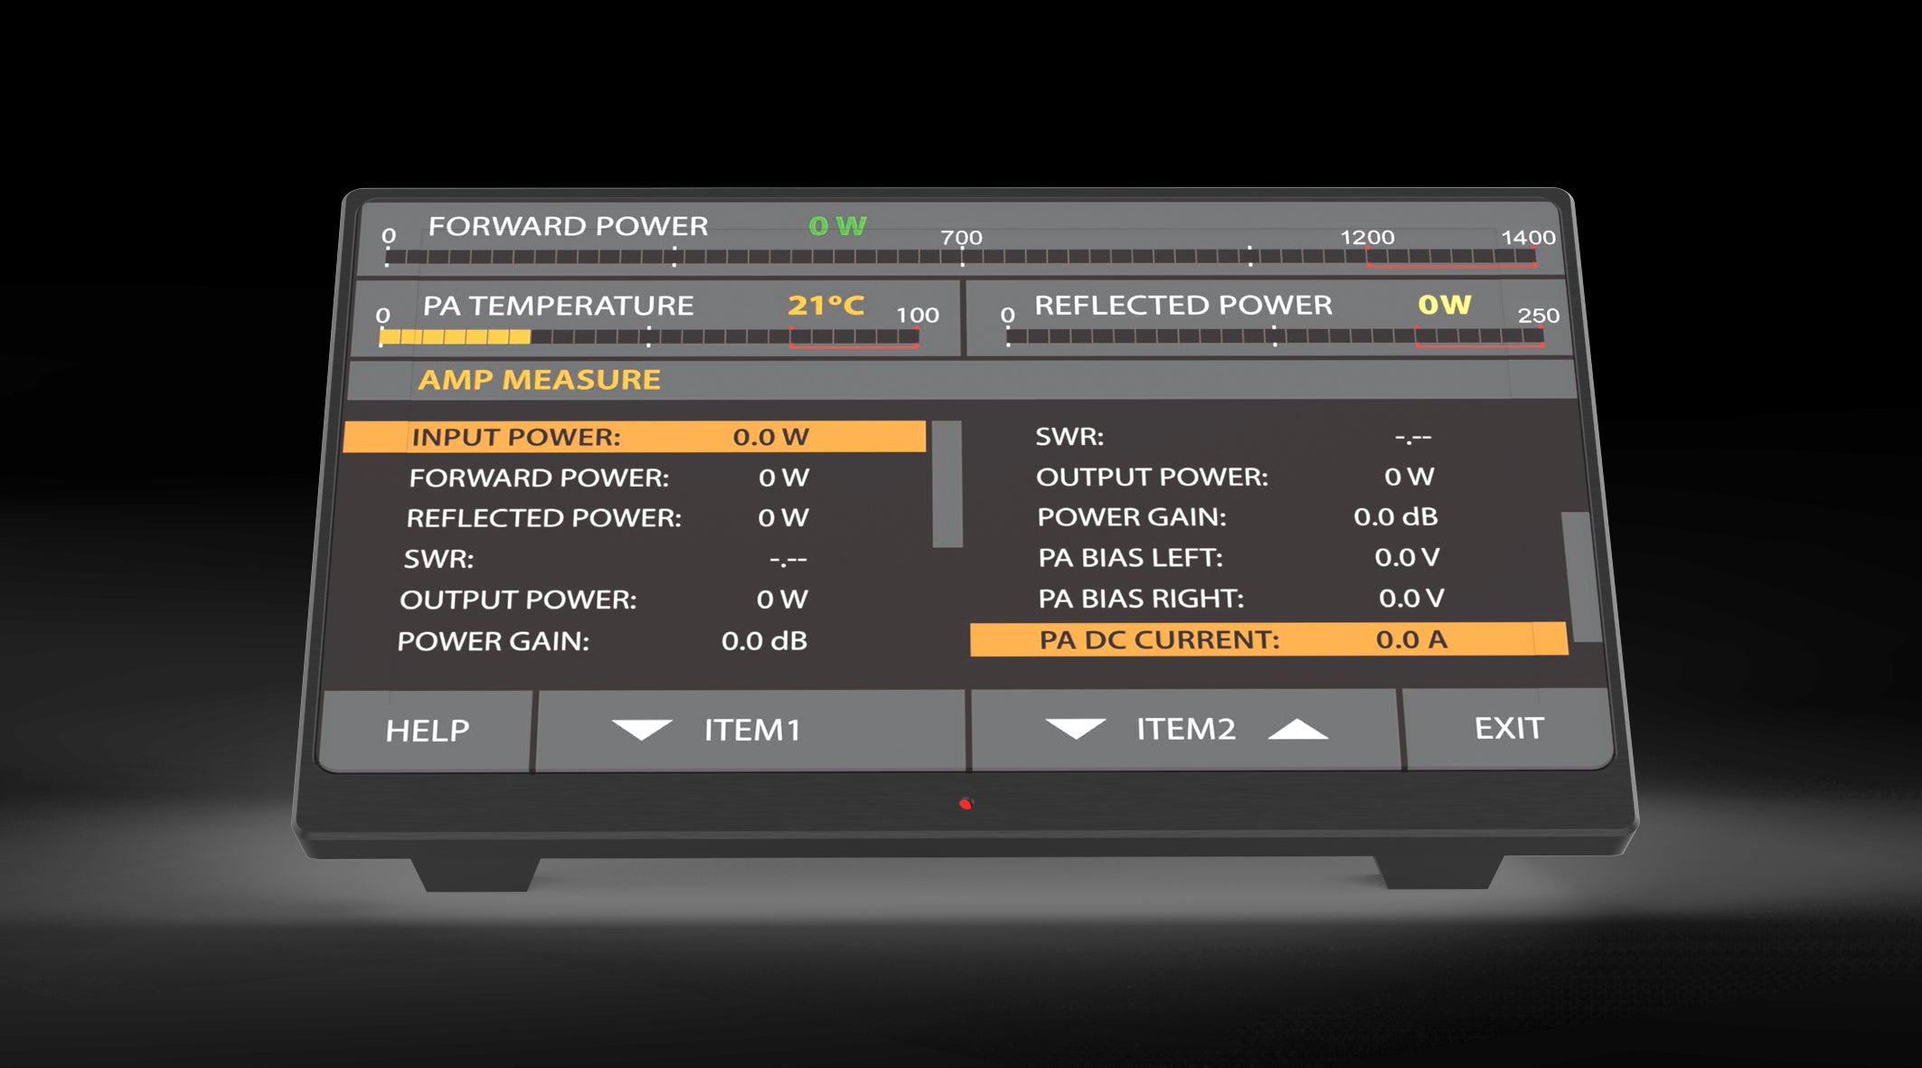Screen dimensions: 1922x1068
Task: Click the 21°C temperature readout
Action: (x=825, y=306)
